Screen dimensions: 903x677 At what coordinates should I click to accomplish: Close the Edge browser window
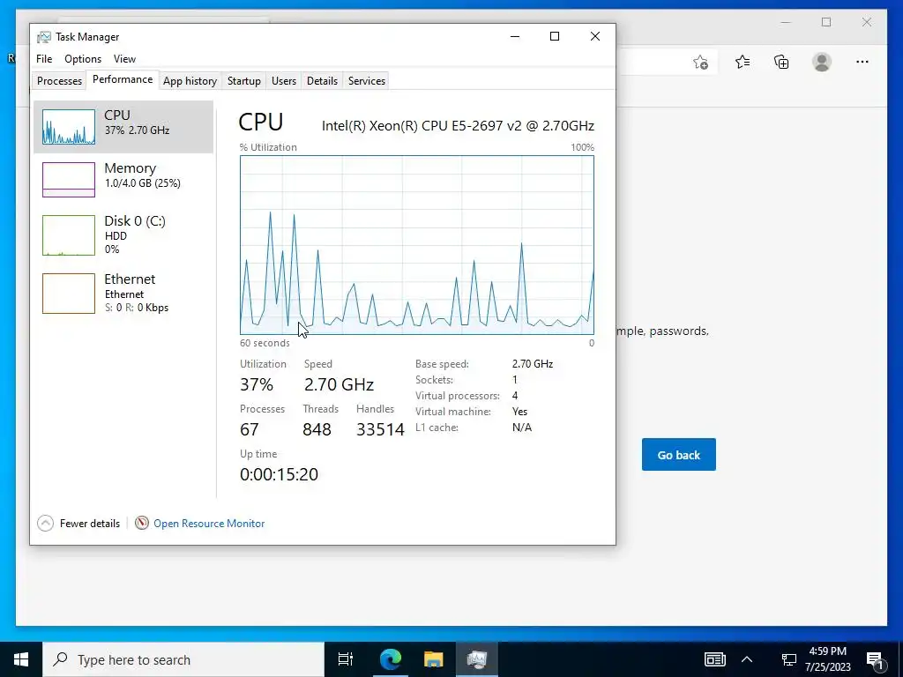867,22
